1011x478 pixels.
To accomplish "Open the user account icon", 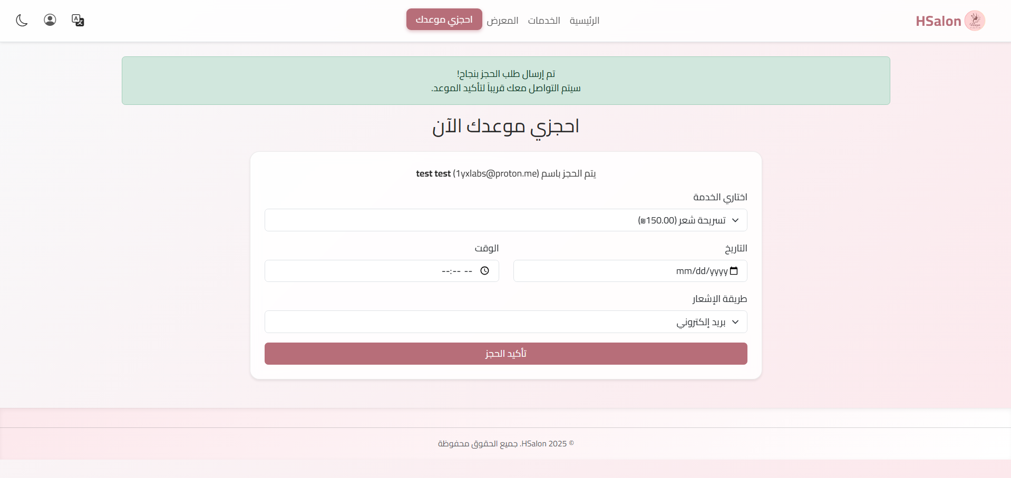I will 50,20.
